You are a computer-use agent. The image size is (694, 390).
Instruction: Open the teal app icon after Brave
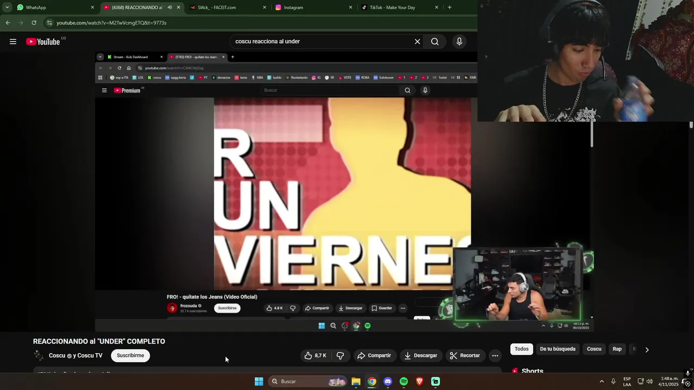(x=435, y=381)
